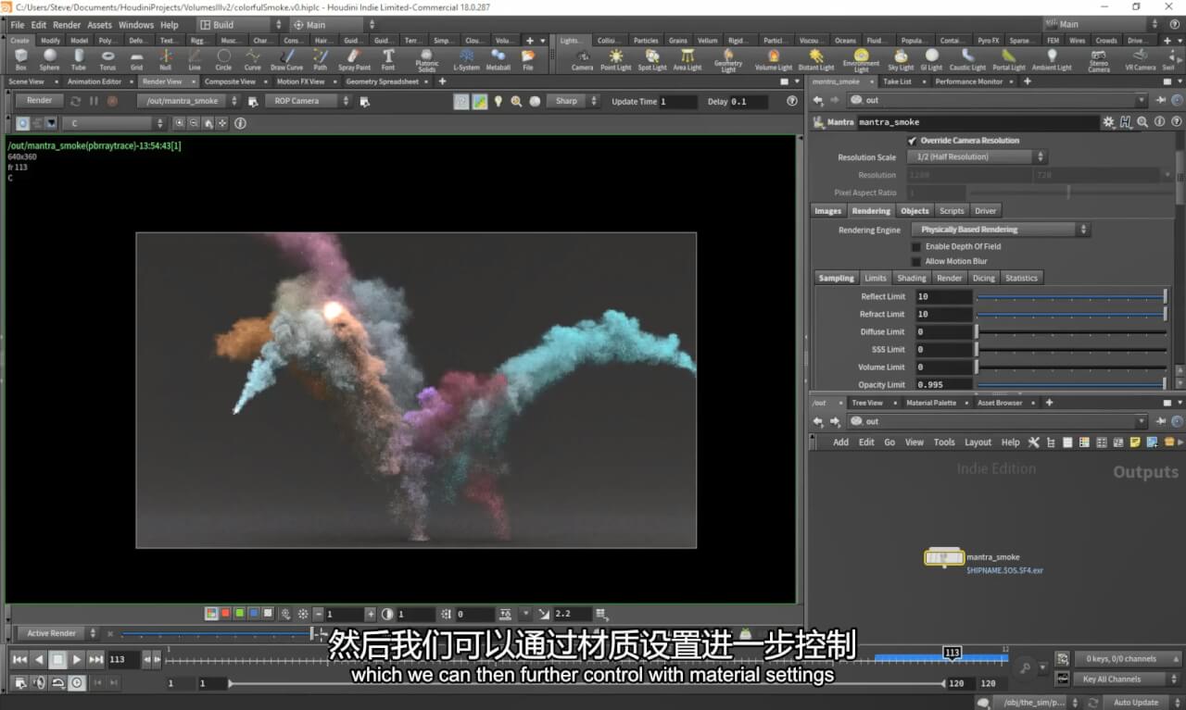Click the Render button

pos(39,101)
